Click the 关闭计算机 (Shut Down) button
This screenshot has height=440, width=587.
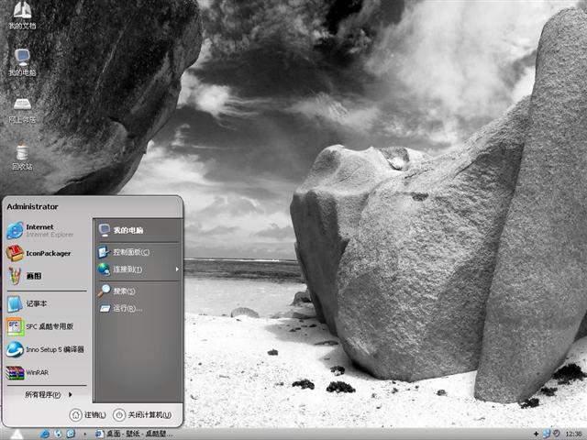143,415
